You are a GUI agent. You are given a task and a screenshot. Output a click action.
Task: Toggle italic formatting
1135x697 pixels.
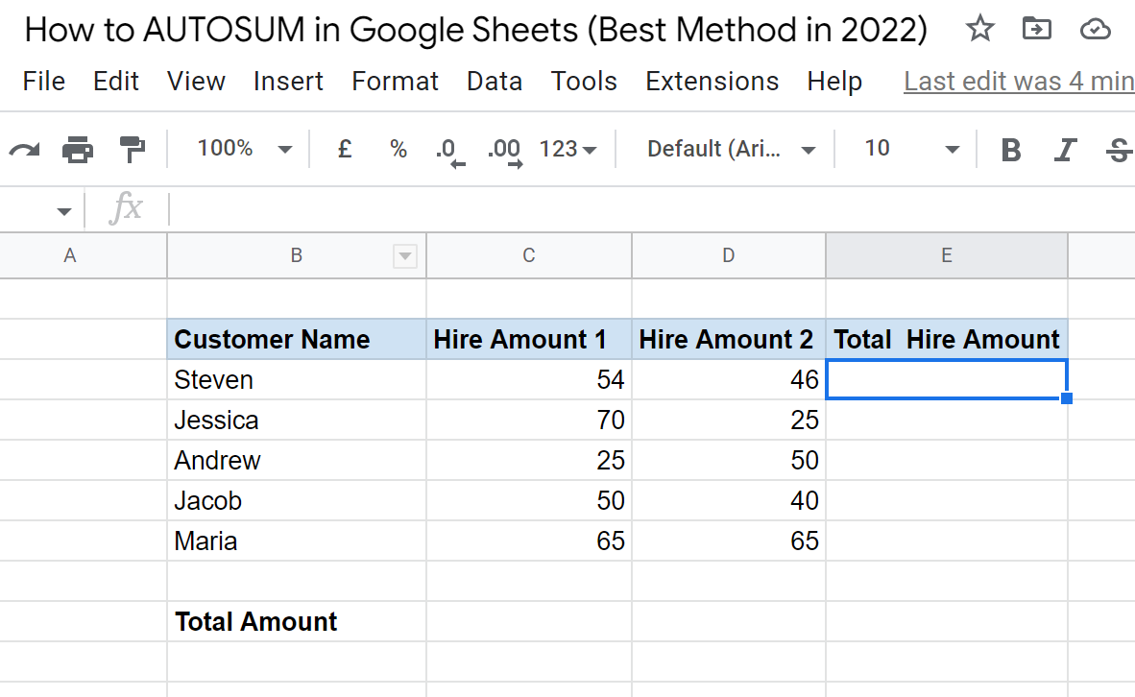pyautogui.click(x=1065, y=148)
